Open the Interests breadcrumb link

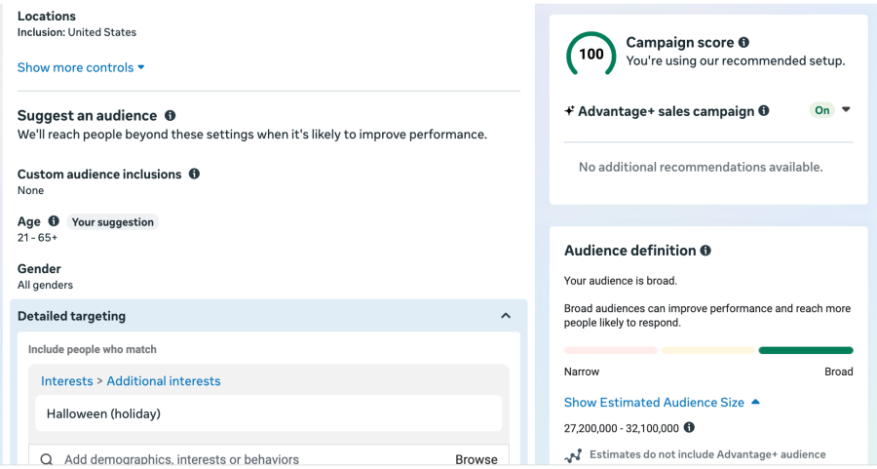[66, 381]
